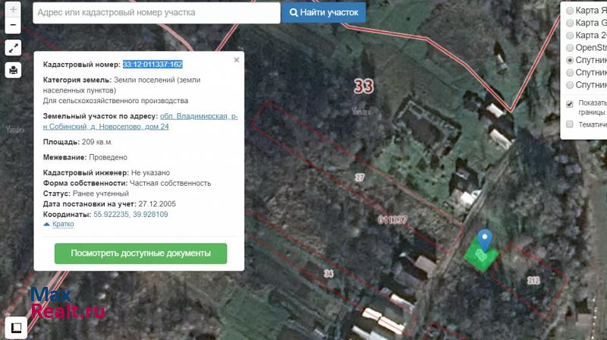Toggle the 'Тематические' checkbox
607x340 pixels.
pos(570,124)
